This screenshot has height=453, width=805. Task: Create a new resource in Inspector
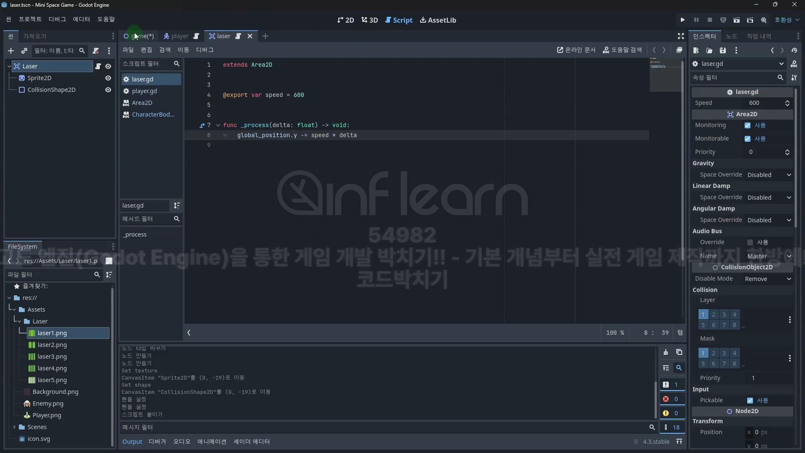[696, 50]
